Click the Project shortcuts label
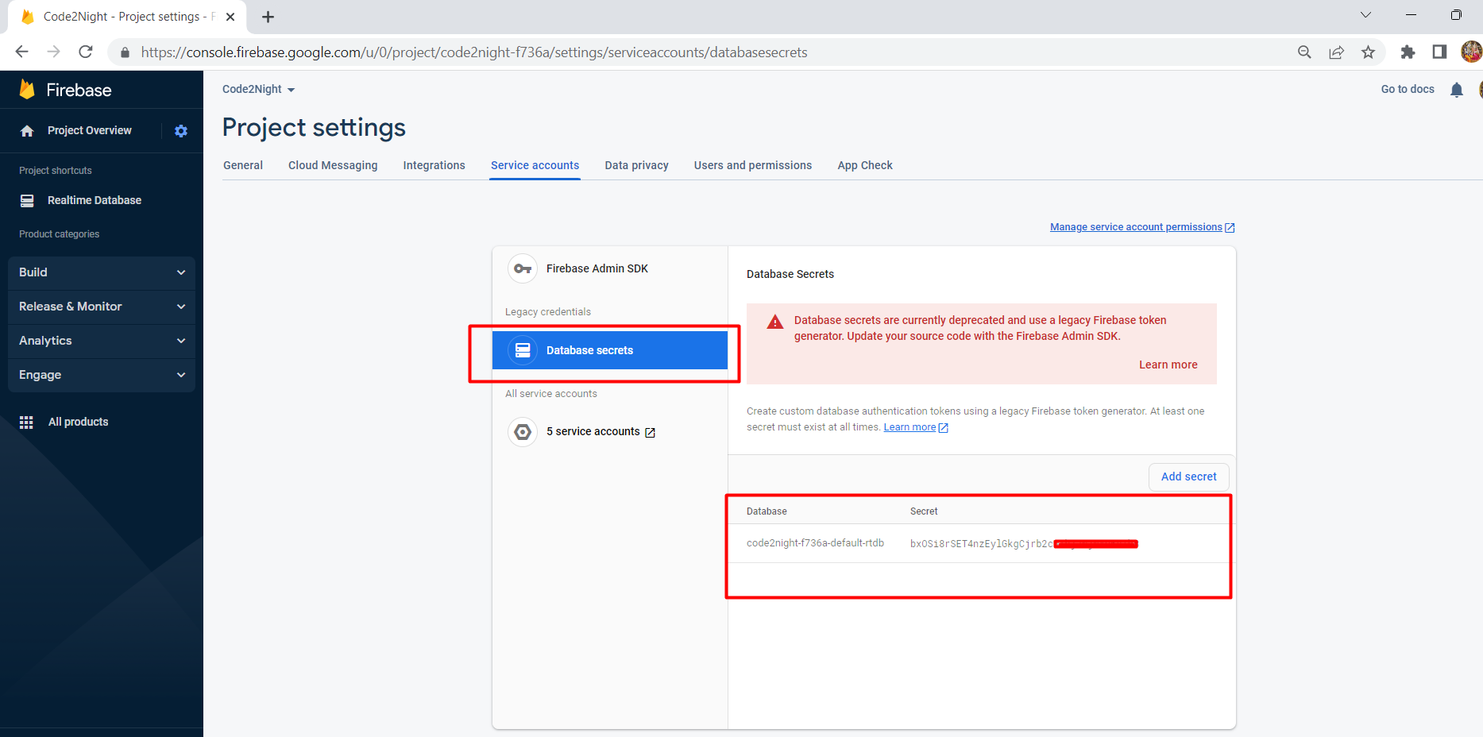 click(x=56, y=171)
